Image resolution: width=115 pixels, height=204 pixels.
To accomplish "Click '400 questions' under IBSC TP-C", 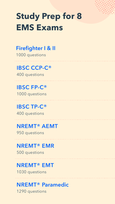I will [30, 113].
